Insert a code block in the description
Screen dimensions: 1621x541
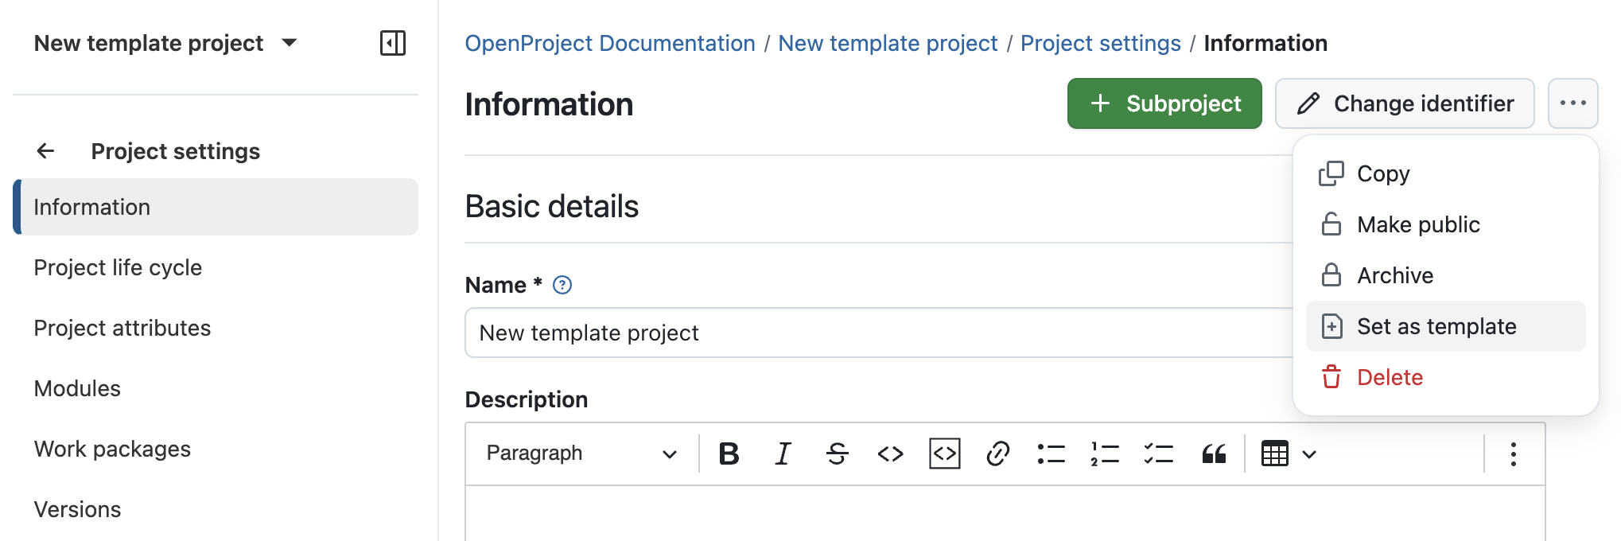(x=944, y=453)
